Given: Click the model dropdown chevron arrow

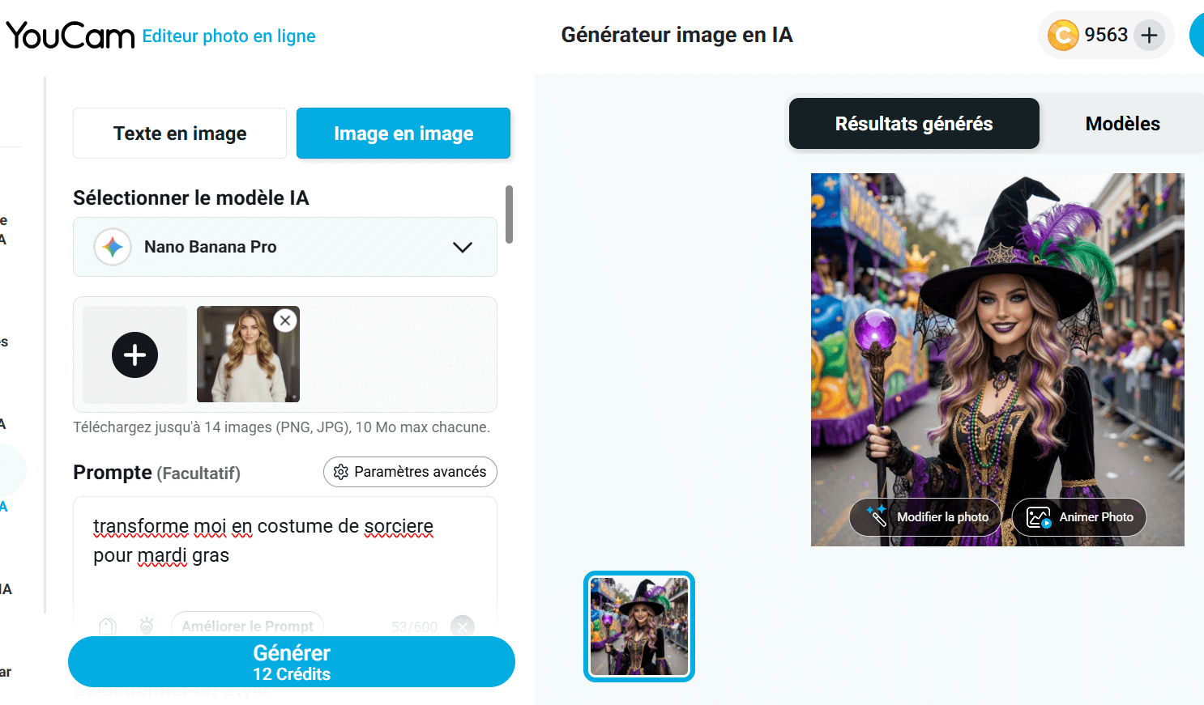Looking at the screenshot, I should [x=463, y=247].
